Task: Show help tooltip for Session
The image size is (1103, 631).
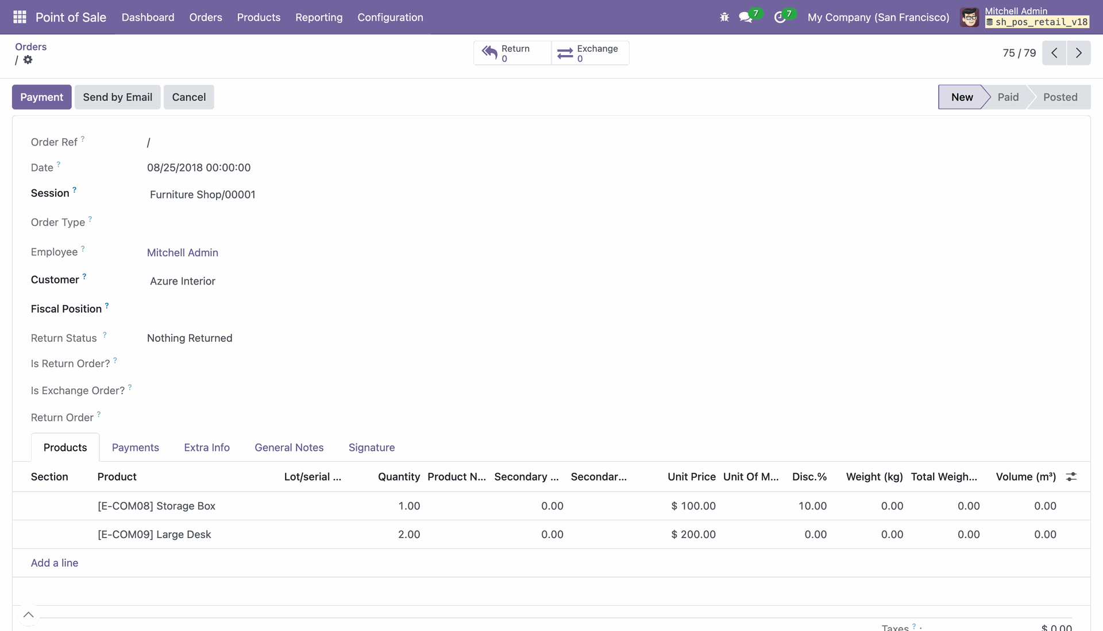Action: coord(74,189)
